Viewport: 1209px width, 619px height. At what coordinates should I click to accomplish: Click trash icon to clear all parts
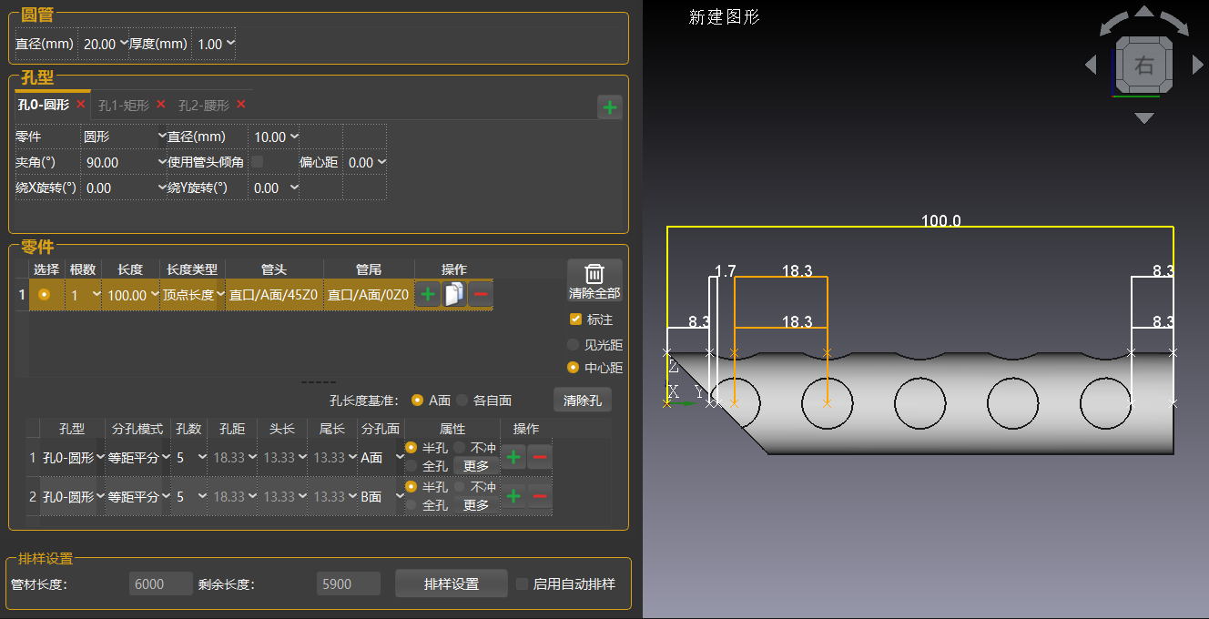click(594, 279)
